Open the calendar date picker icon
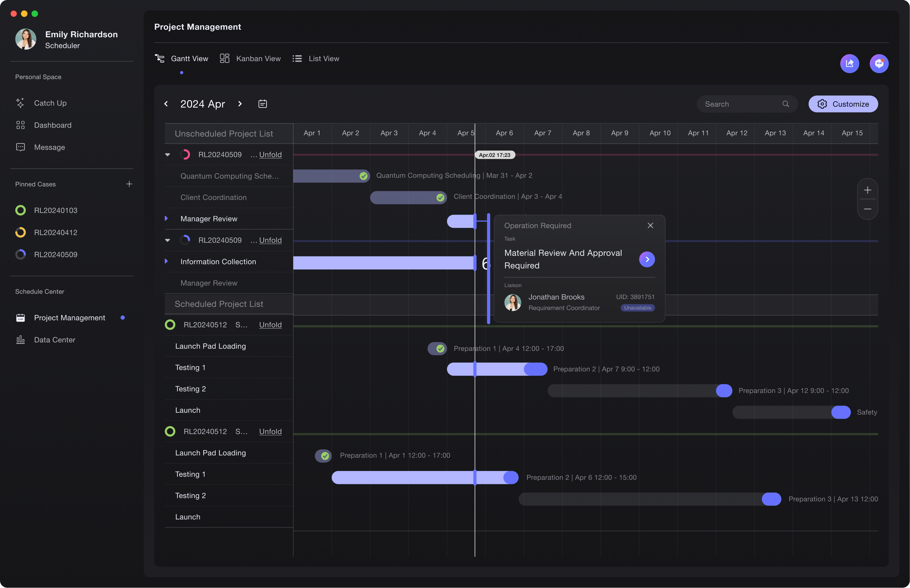The image size is (910, 588). point(262,104)
